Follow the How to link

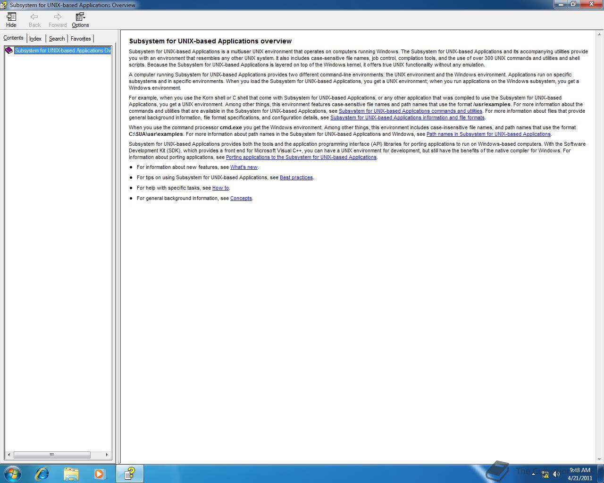(x=220, y=188)
